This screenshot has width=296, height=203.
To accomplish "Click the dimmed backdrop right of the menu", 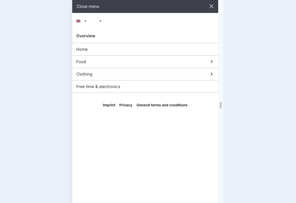I will click(259, 101).
